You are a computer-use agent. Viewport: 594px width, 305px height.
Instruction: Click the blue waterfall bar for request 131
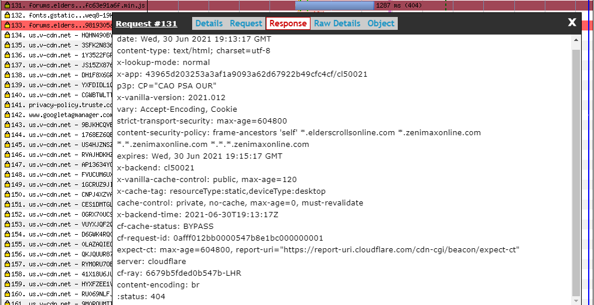coord(334,6)
